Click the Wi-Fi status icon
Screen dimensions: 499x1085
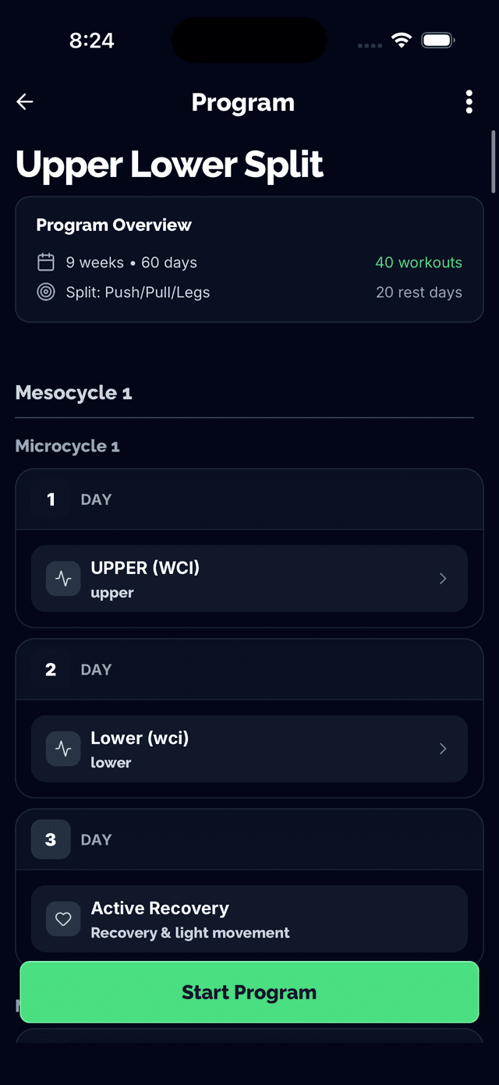pyautogui.click(x=402, y=41)
